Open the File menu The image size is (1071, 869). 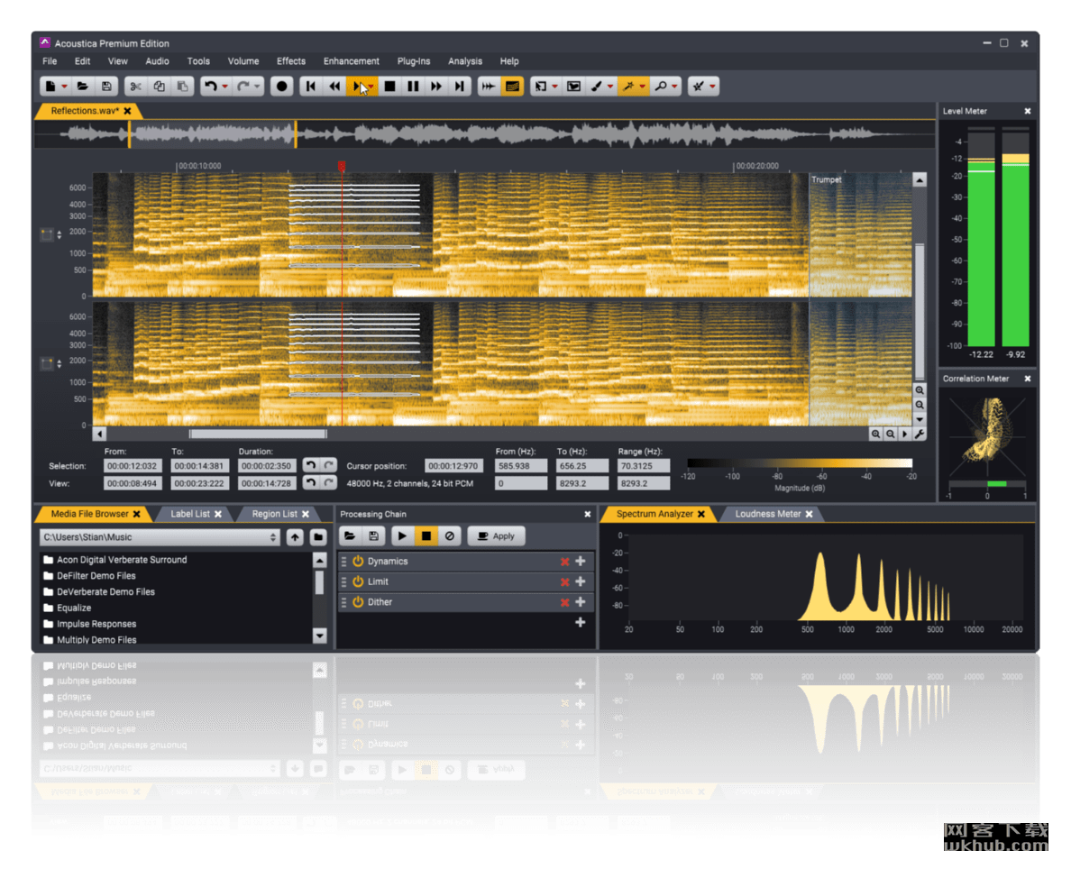[x=50, y=60]
